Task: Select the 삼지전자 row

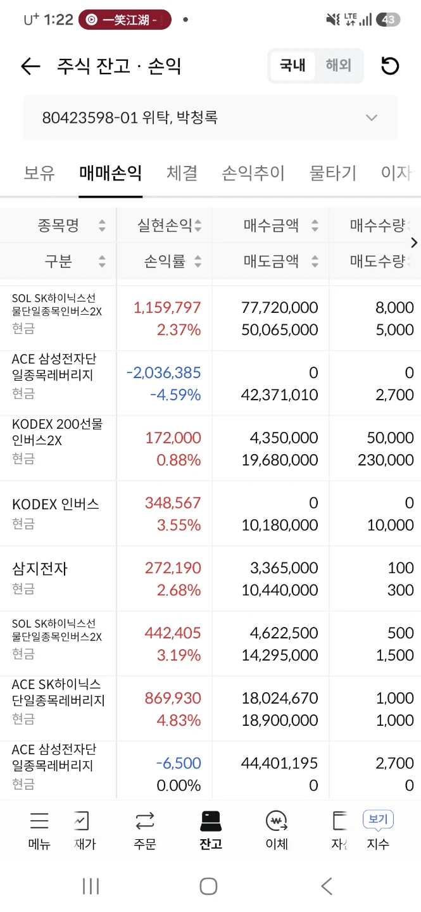Action: point(210,578)
